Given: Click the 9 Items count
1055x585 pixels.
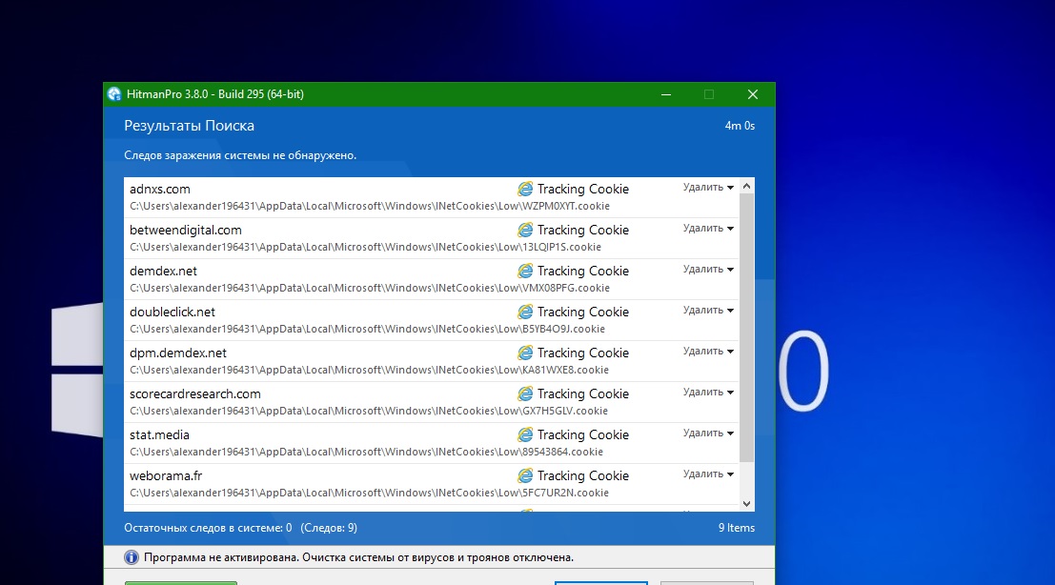Looking at the screenshot, I should [x=736, y=528].
